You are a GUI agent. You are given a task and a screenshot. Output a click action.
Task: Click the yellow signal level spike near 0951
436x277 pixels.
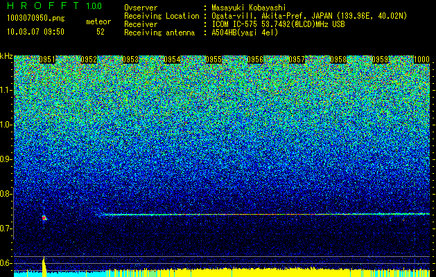tap(44, 267)
